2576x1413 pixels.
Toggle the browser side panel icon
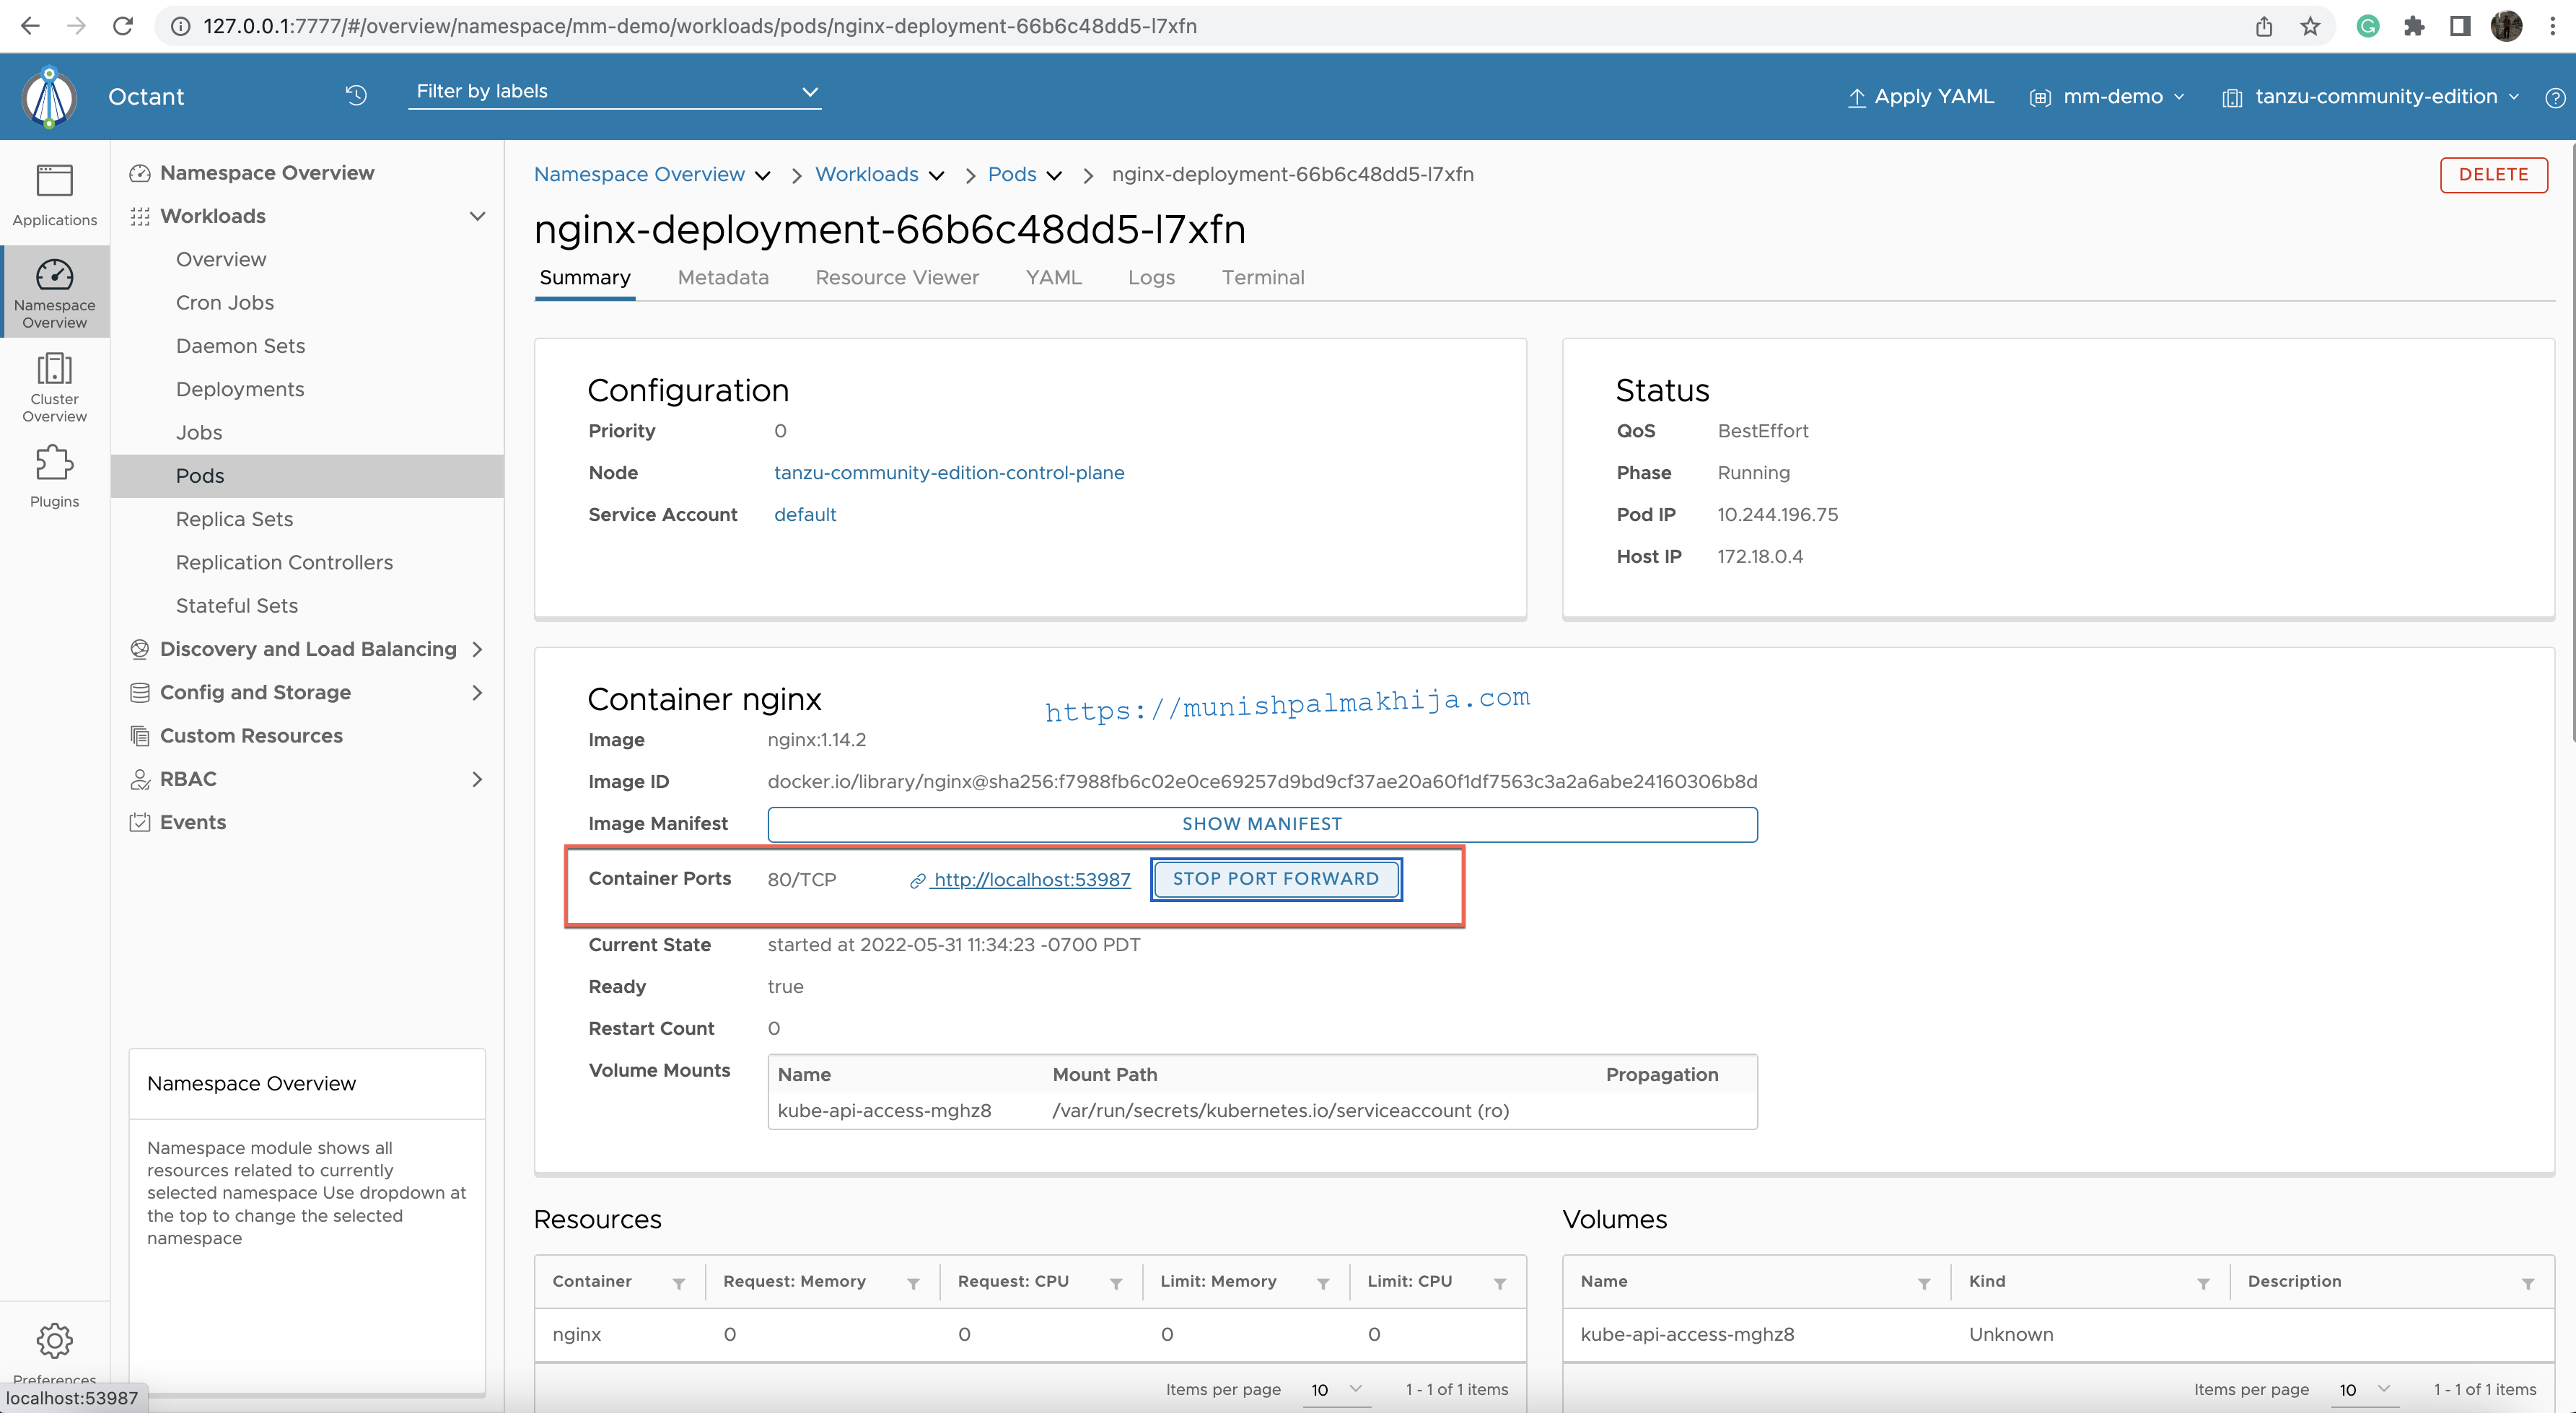[2460, 26]
